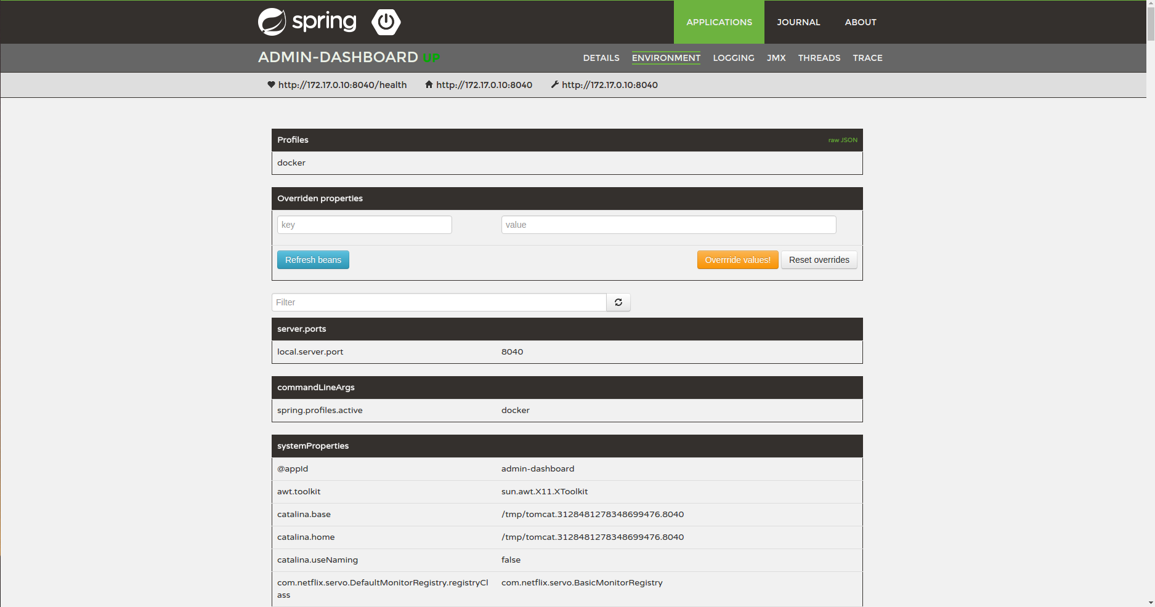Open the Journal page
Image resolution: width=1155 pixels, height=607 pixels.
pos(798,22)
